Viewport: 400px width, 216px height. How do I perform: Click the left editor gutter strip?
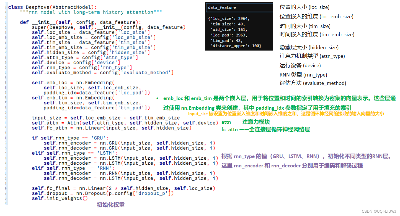[x=6, y=110]
